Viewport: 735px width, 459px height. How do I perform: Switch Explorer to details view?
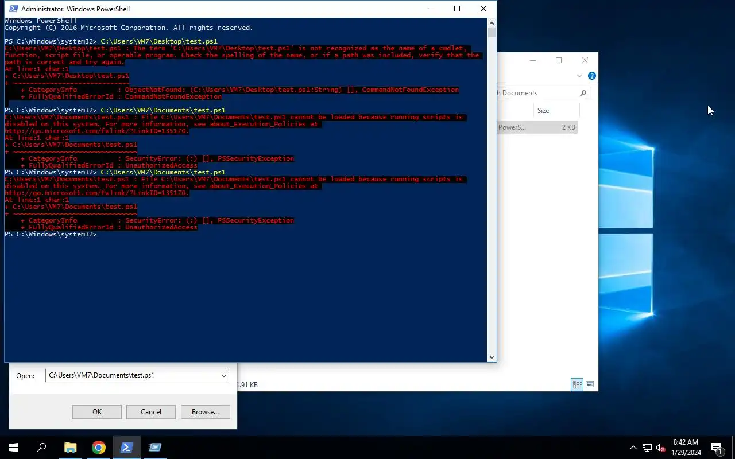(577, 384)
